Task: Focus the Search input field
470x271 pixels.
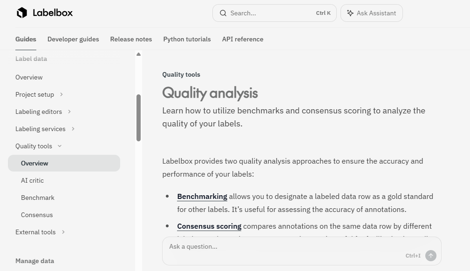Action: point(274,13)
